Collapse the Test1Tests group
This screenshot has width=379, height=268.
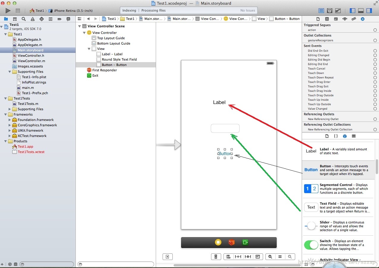(6, 98)
